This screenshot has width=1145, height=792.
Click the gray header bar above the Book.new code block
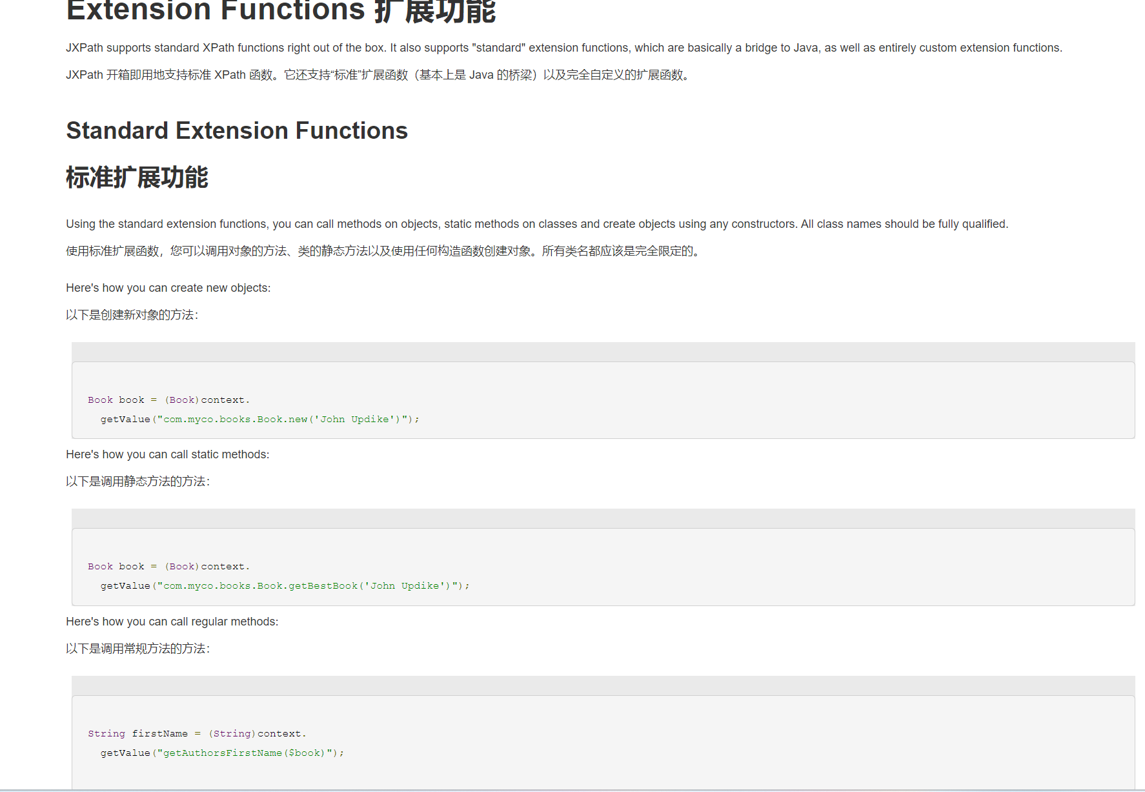[x=603, y=352]
